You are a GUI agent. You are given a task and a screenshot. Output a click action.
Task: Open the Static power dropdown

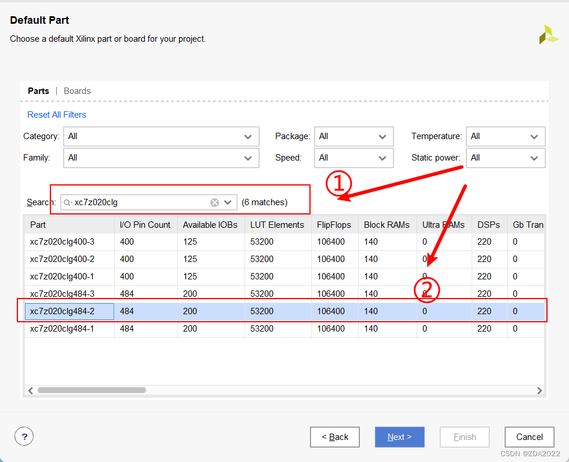pyautogui.click(x=505, y=158)
